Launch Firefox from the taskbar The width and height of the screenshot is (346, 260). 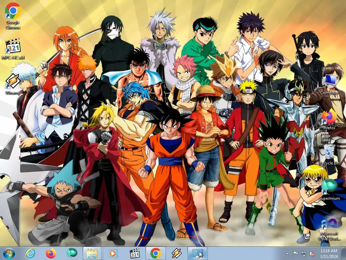click(x=51, y=253)
